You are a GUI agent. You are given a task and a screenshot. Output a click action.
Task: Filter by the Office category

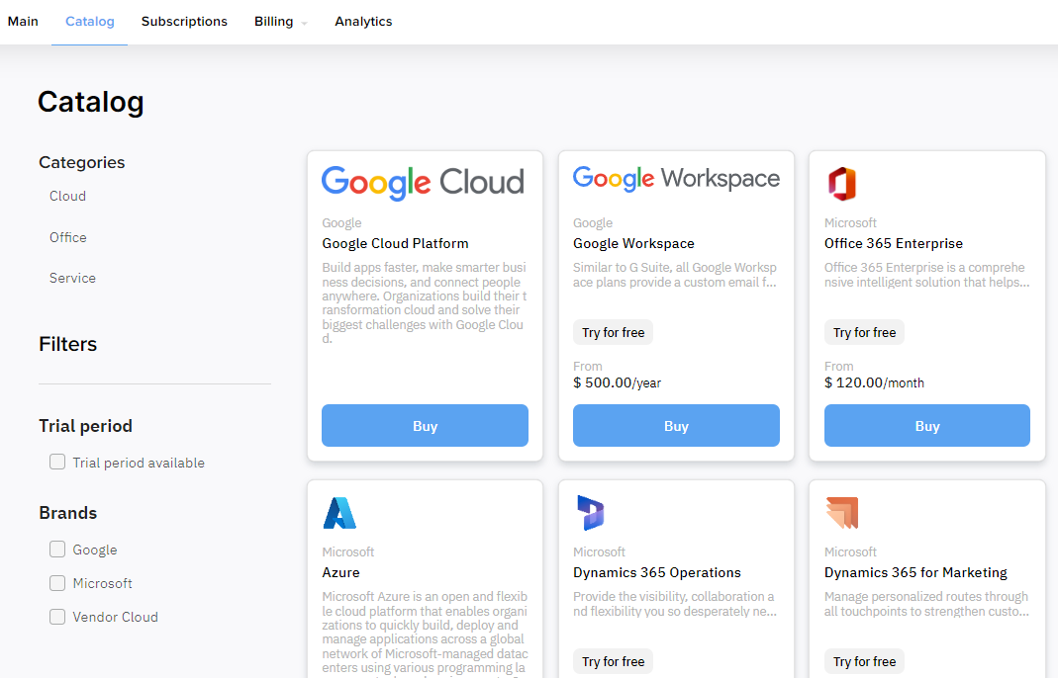coord(68,237)
